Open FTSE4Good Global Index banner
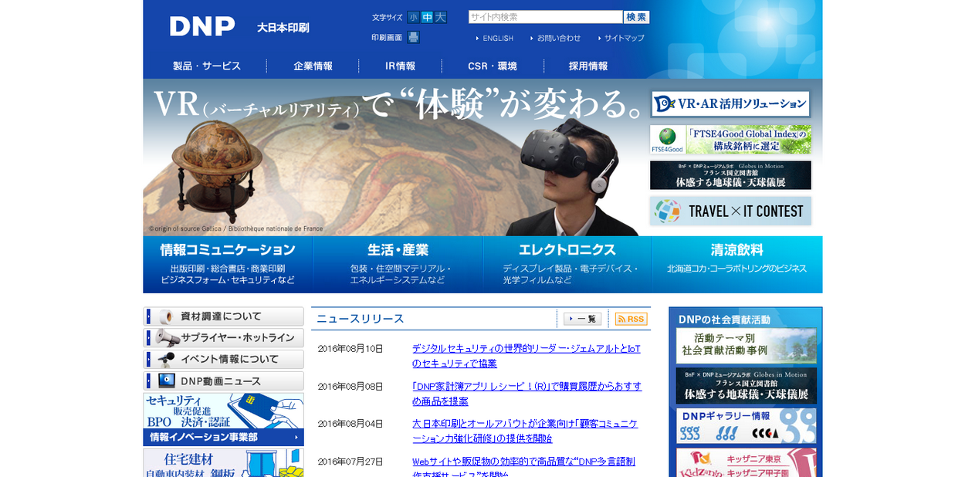 [730, 140]
